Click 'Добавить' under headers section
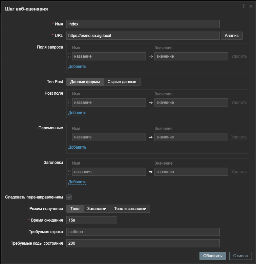The image size is (256, 264). click(77, 182)
